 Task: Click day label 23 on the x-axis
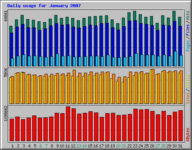pyautogui.click(x=135, y=146)
